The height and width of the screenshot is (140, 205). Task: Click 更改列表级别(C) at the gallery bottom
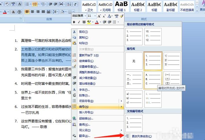tap(141, 136)
